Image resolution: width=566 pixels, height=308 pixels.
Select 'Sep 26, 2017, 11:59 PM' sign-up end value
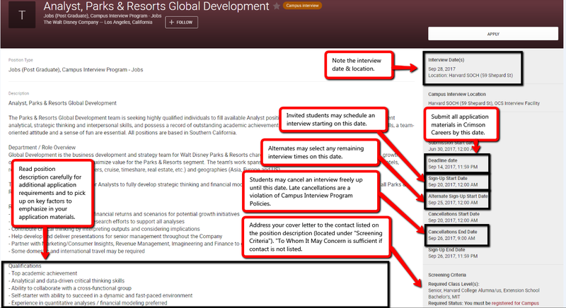pos(453,256)
